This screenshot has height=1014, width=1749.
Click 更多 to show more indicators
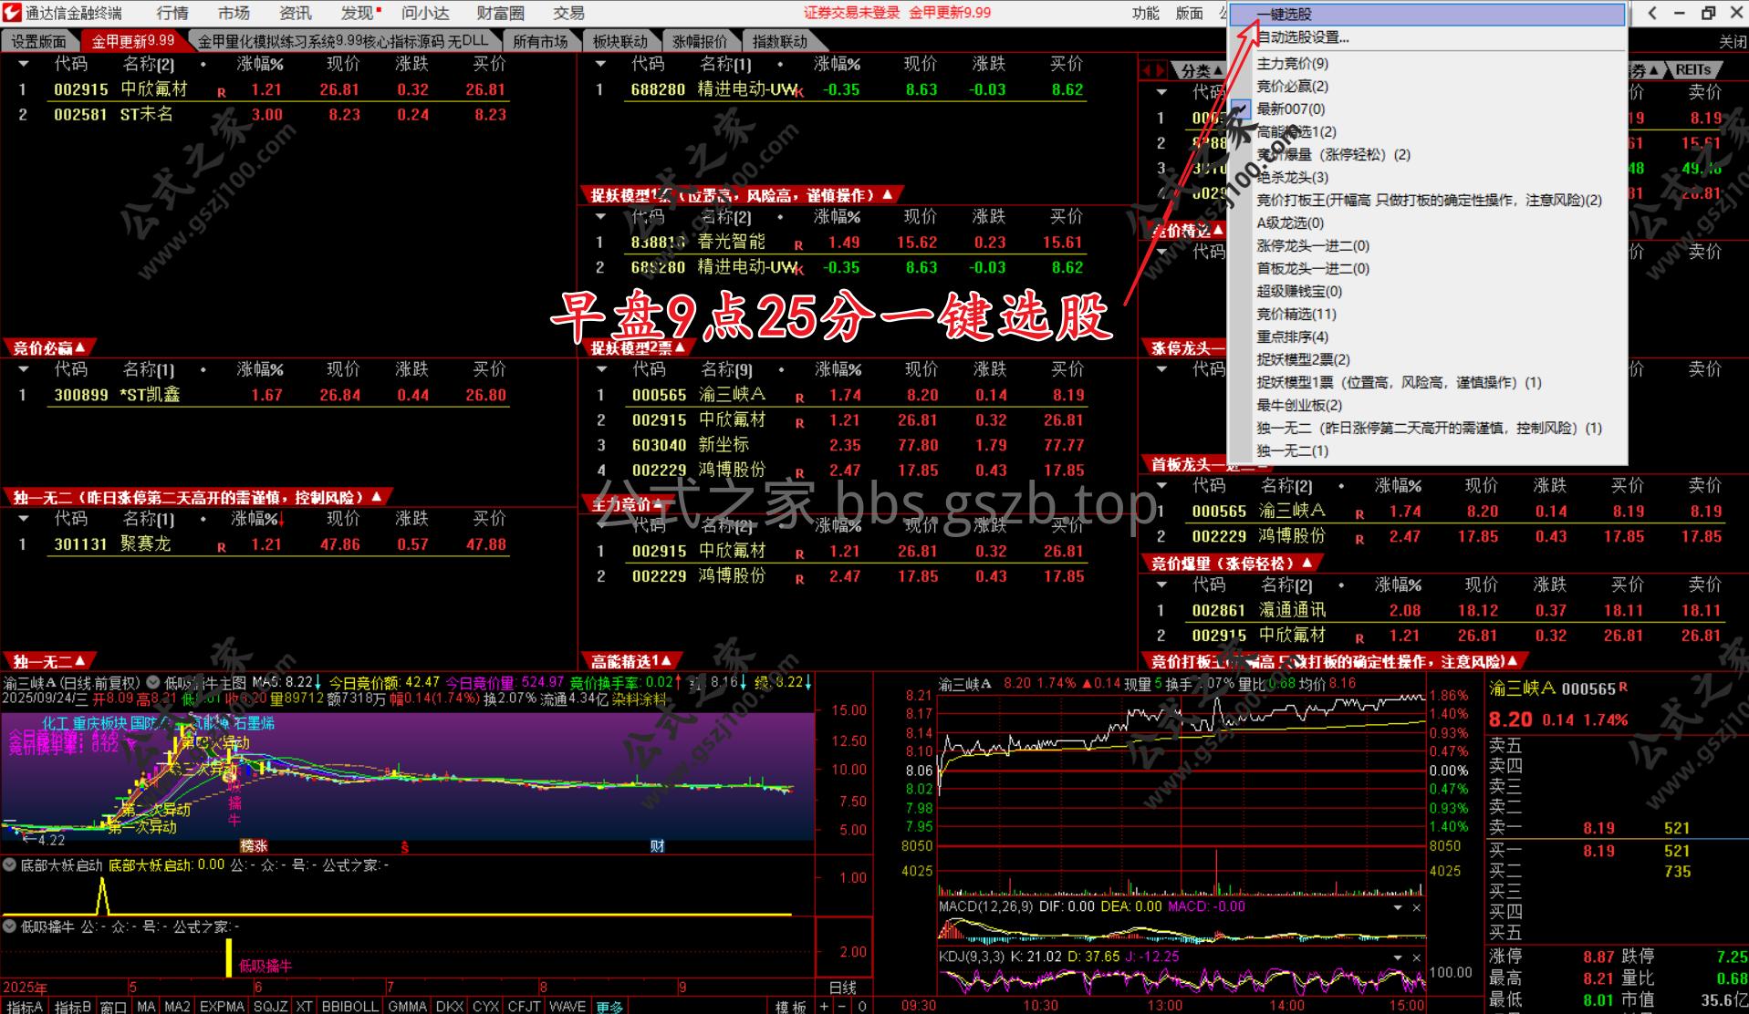(609, 1006)
